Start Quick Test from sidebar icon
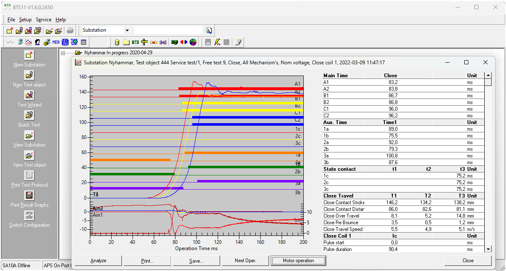This screenshot has width=506, height=271. (29, 115)
